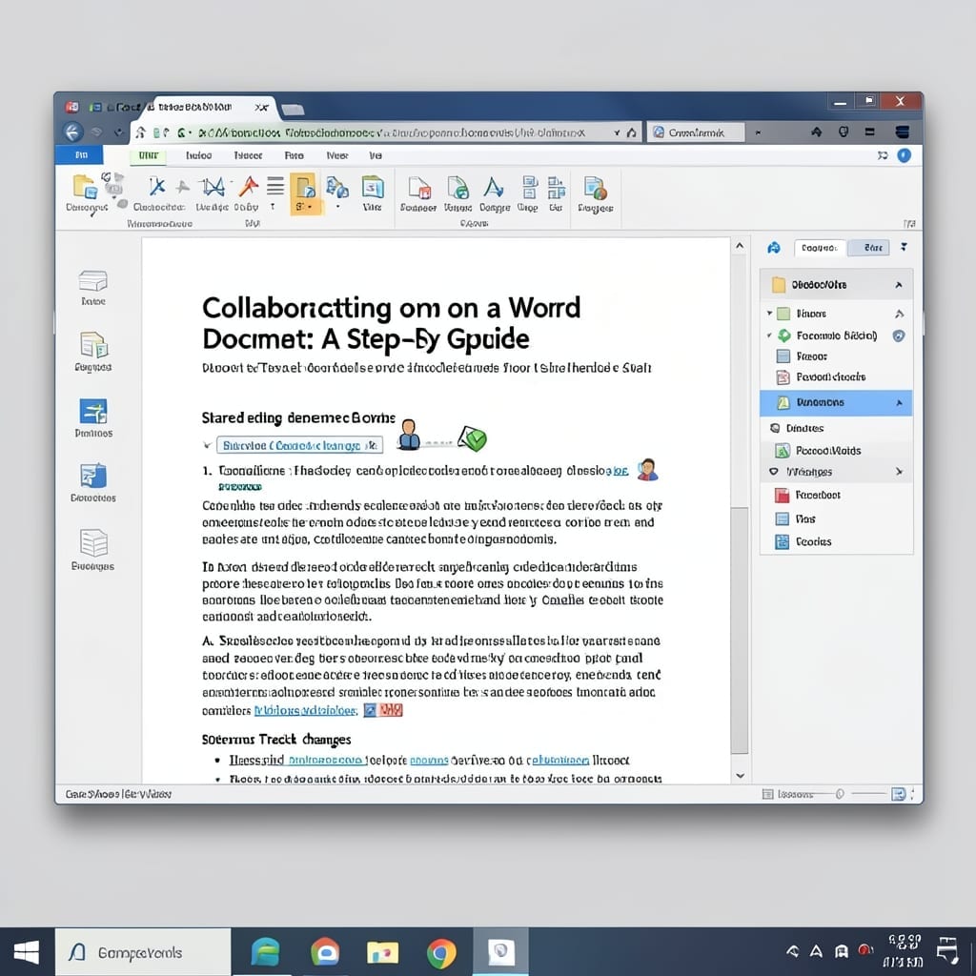976x976 pixels.
Task: Click the person avatar beside the list item
Action: [647, 470]
